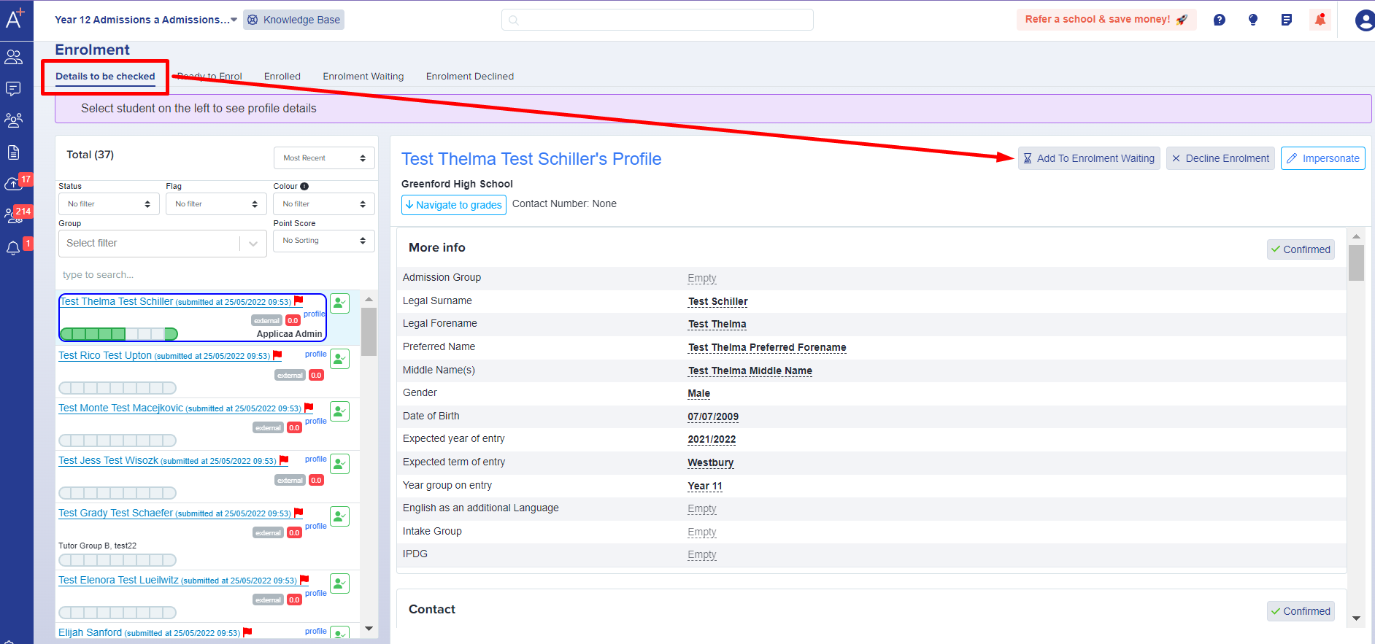Click the profile panel scrollbar down arrow
1375x644 pixels.
1356,618
